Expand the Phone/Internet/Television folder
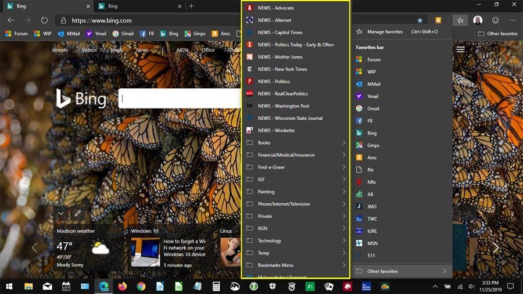Image resolution: width=523 pixels, height=294 pixels. (x=296, y=204)
